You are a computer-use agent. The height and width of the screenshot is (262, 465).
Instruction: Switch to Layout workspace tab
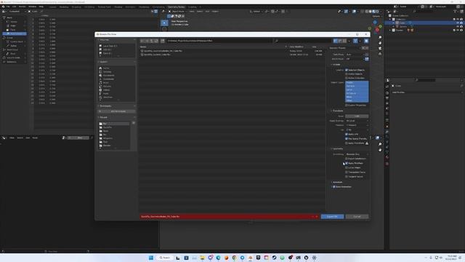(52, 7)
